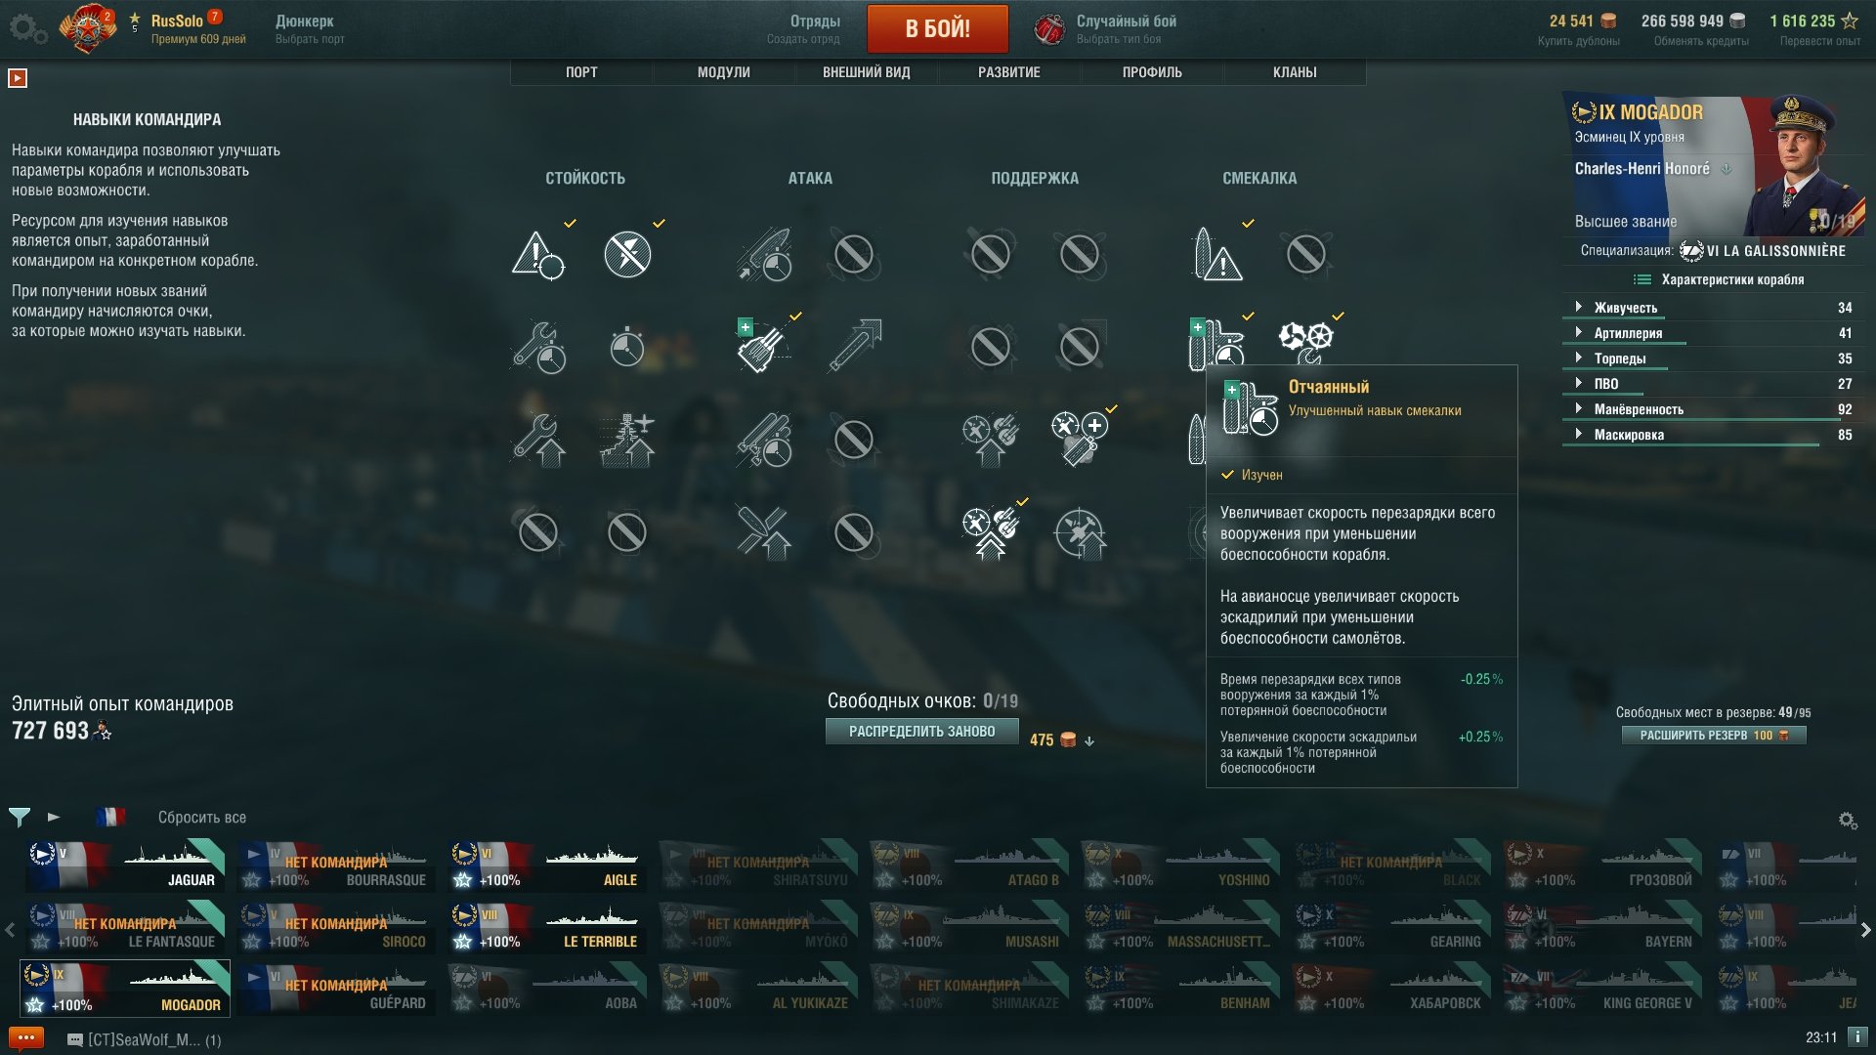This screenshot has height=1055, width=1876.
Task: Select the ship-with-plus skill in Стойкость column
Action: (x=627, y=440)
